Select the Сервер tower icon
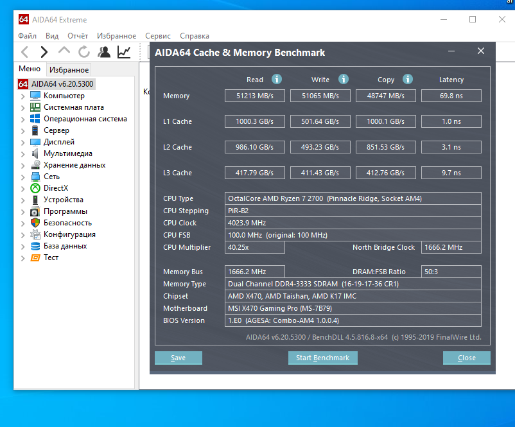The width and height of the screenshot is (515, 427). tap(35, 130)
